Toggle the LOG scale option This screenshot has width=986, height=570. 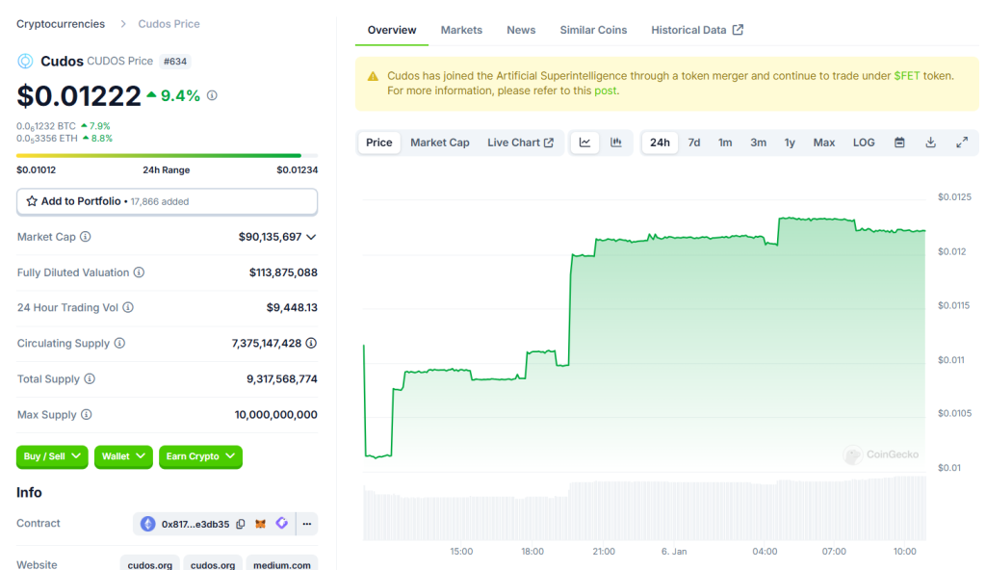(864, 142)
